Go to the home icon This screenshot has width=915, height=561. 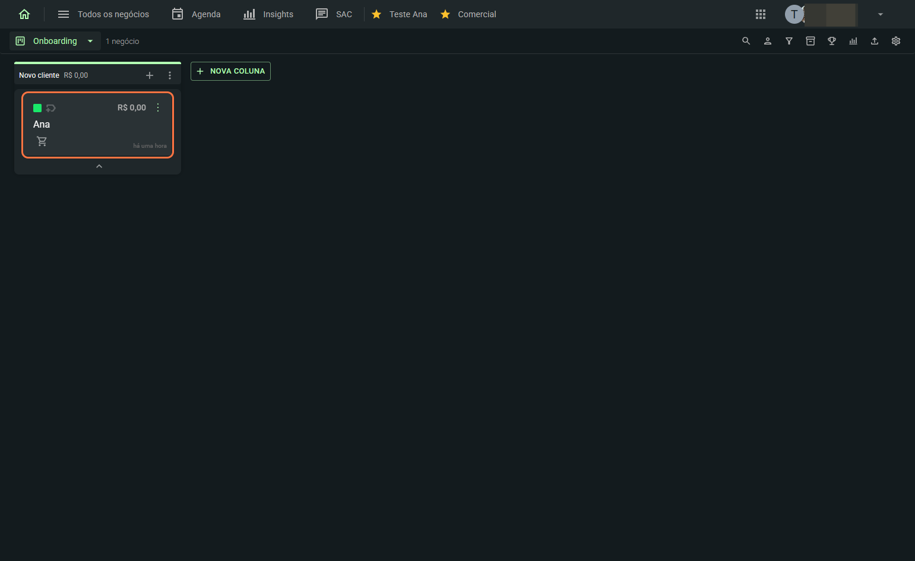click(24, 14)
